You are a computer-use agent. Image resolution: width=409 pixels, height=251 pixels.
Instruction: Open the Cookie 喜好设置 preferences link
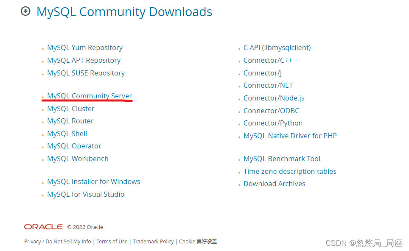click(x=198, y=242)
